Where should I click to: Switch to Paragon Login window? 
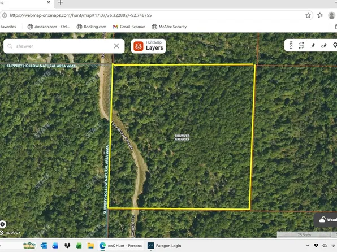tap(165, 246)
